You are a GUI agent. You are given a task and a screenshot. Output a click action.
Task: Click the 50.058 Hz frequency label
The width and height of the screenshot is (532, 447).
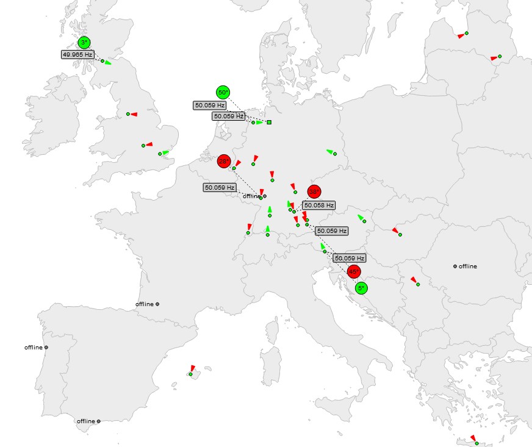(318, 206)
